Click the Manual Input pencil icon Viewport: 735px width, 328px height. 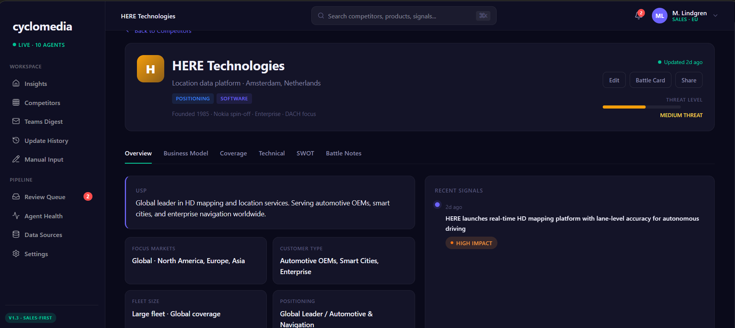pos(16,159)
